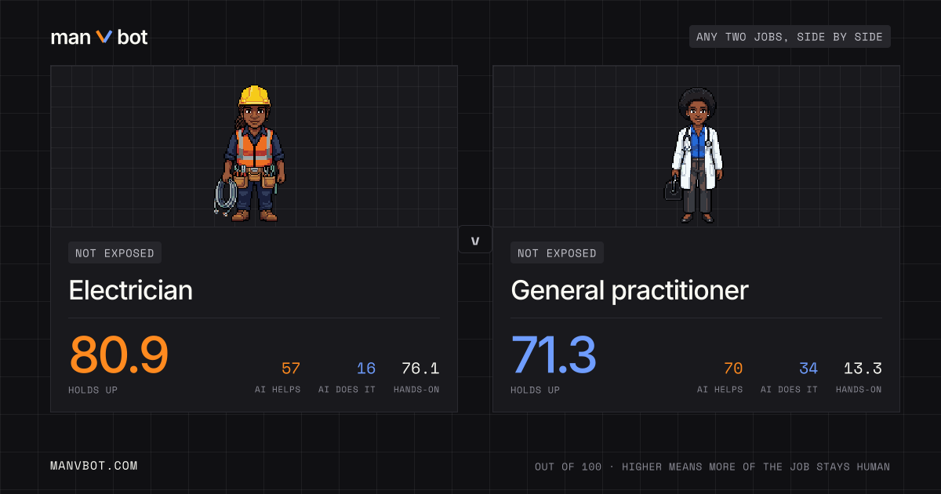Select the Electrician pixel-art avatar
The width and height of the screenshot is (941, 494).
coord(250,153)
